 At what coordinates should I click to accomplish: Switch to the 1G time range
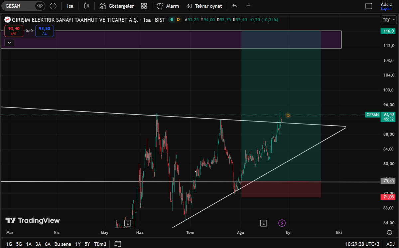point(9,244)
